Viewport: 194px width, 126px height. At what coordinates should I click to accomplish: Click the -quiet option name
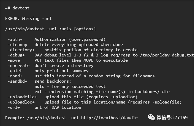point(15,71)
